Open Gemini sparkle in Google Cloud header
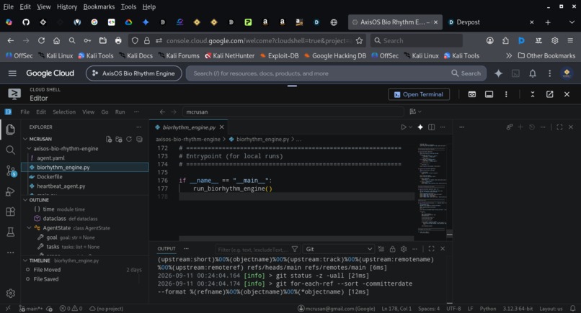 pos(498,73)
